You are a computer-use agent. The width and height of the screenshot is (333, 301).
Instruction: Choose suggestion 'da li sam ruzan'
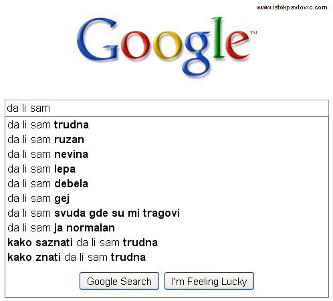(x=166, y=139)
